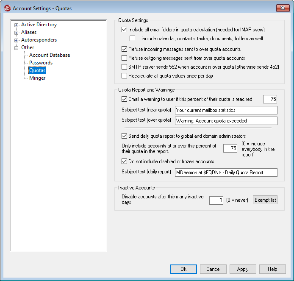Expand the Autoresponders tree node

(17, 40)
